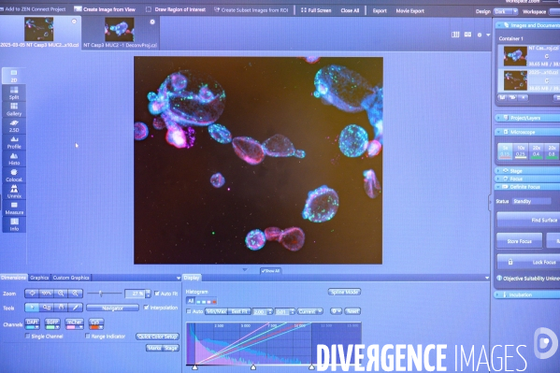
Task: Switch to the Custom Graphics tab
Action: pyautogui.click(x=71, y=278)
